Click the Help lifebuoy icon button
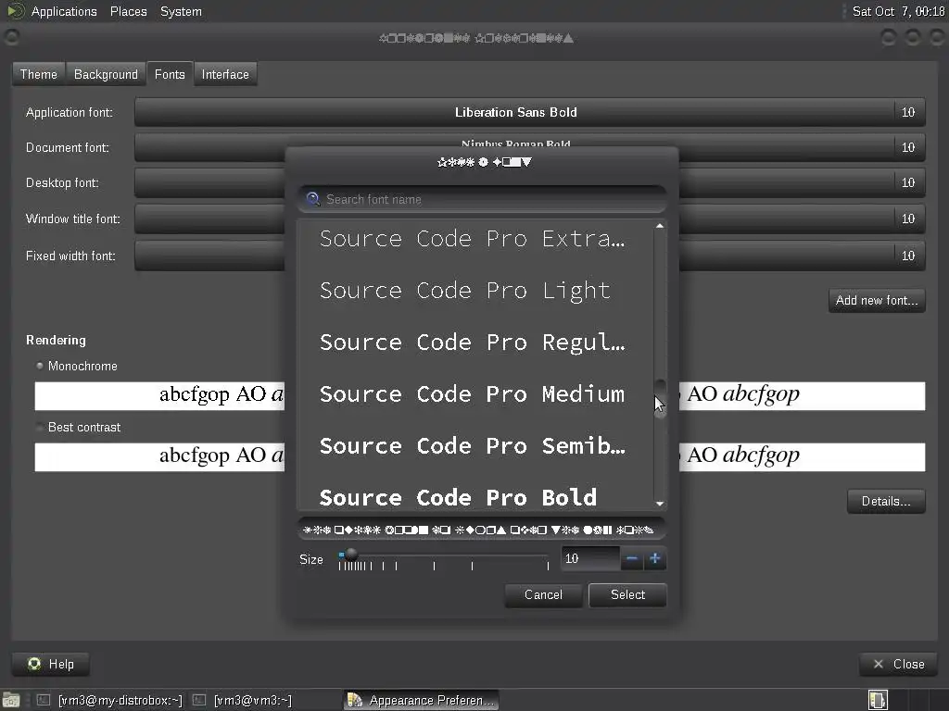Viewport: 949px width, 711px height. (51, 664)
